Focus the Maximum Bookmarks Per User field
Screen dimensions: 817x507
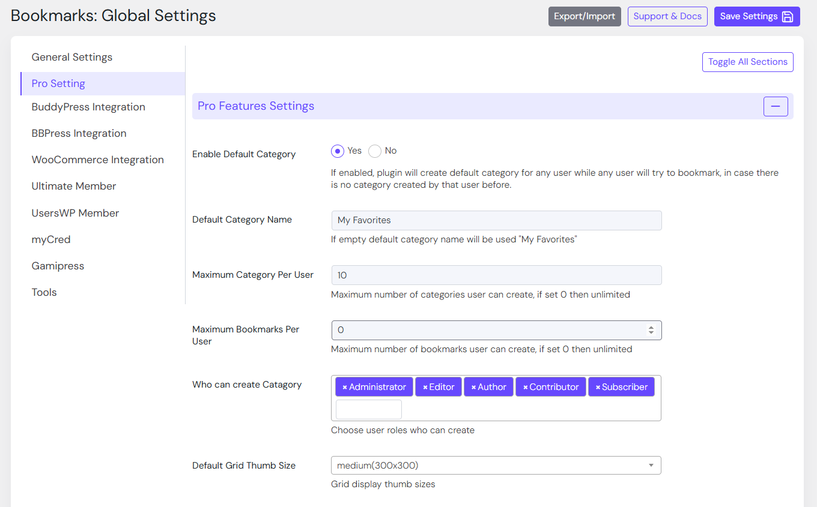(496, 330)
